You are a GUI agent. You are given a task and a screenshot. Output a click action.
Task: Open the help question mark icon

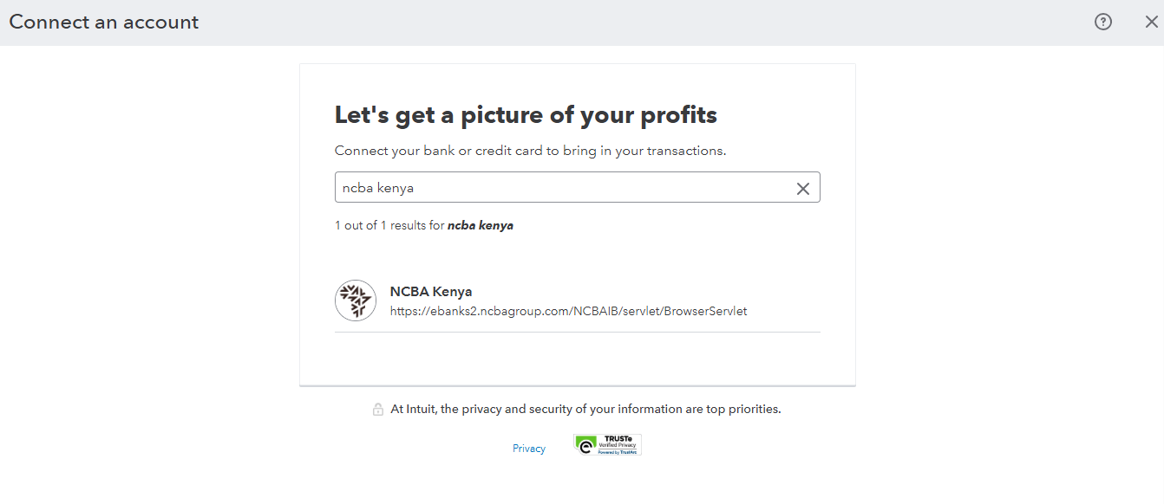1103,23
